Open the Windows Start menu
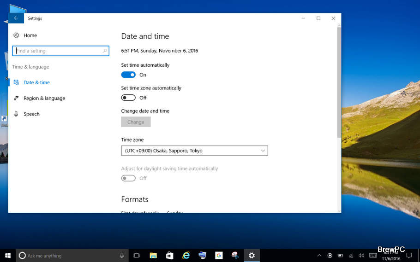This screenshot has width=420, height=262. (x=7, y=256)
